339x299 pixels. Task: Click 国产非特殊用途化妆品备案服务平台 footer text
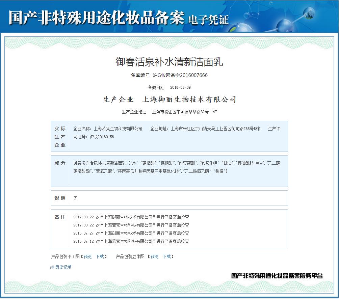click(x=277, y=276)
